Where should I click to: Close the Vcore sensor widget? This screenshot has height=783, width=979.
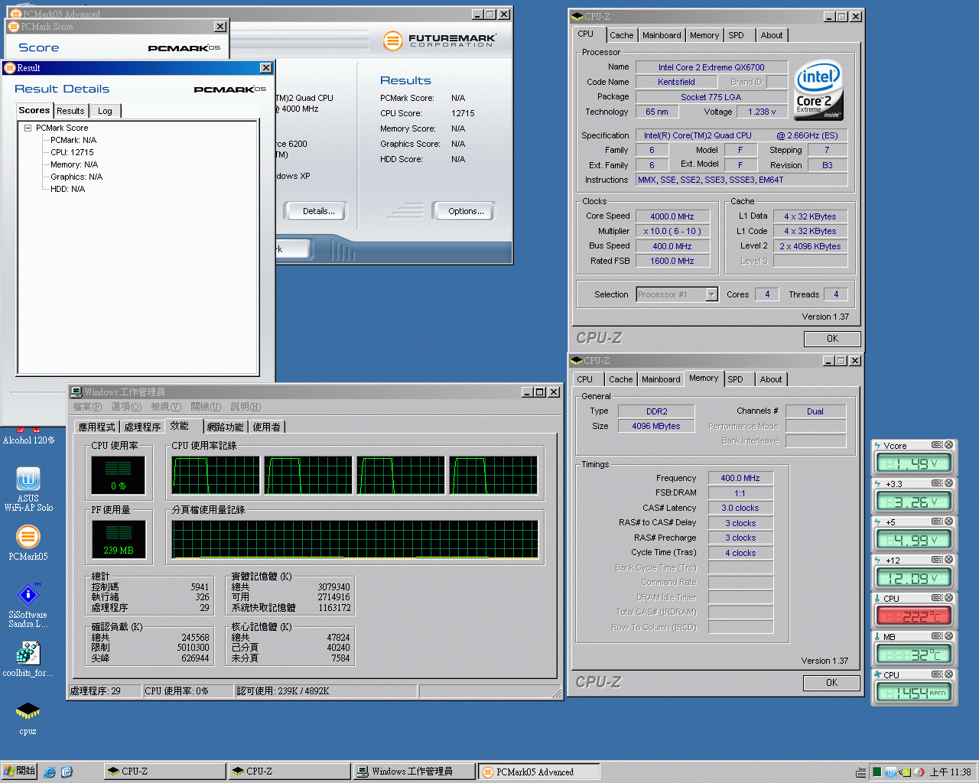[x=948, y=445]
